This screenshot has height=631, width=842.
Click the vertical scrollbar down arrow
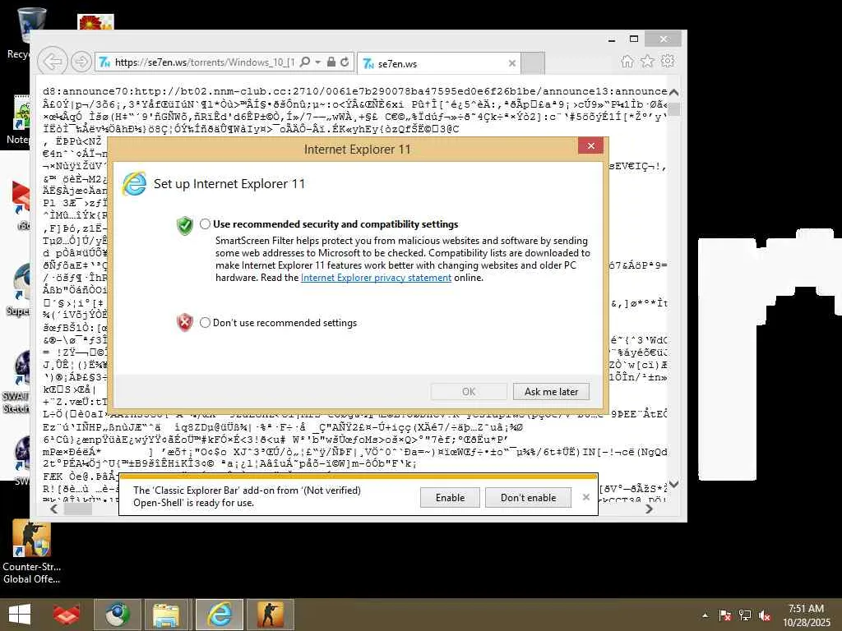[x=674, y=484]
